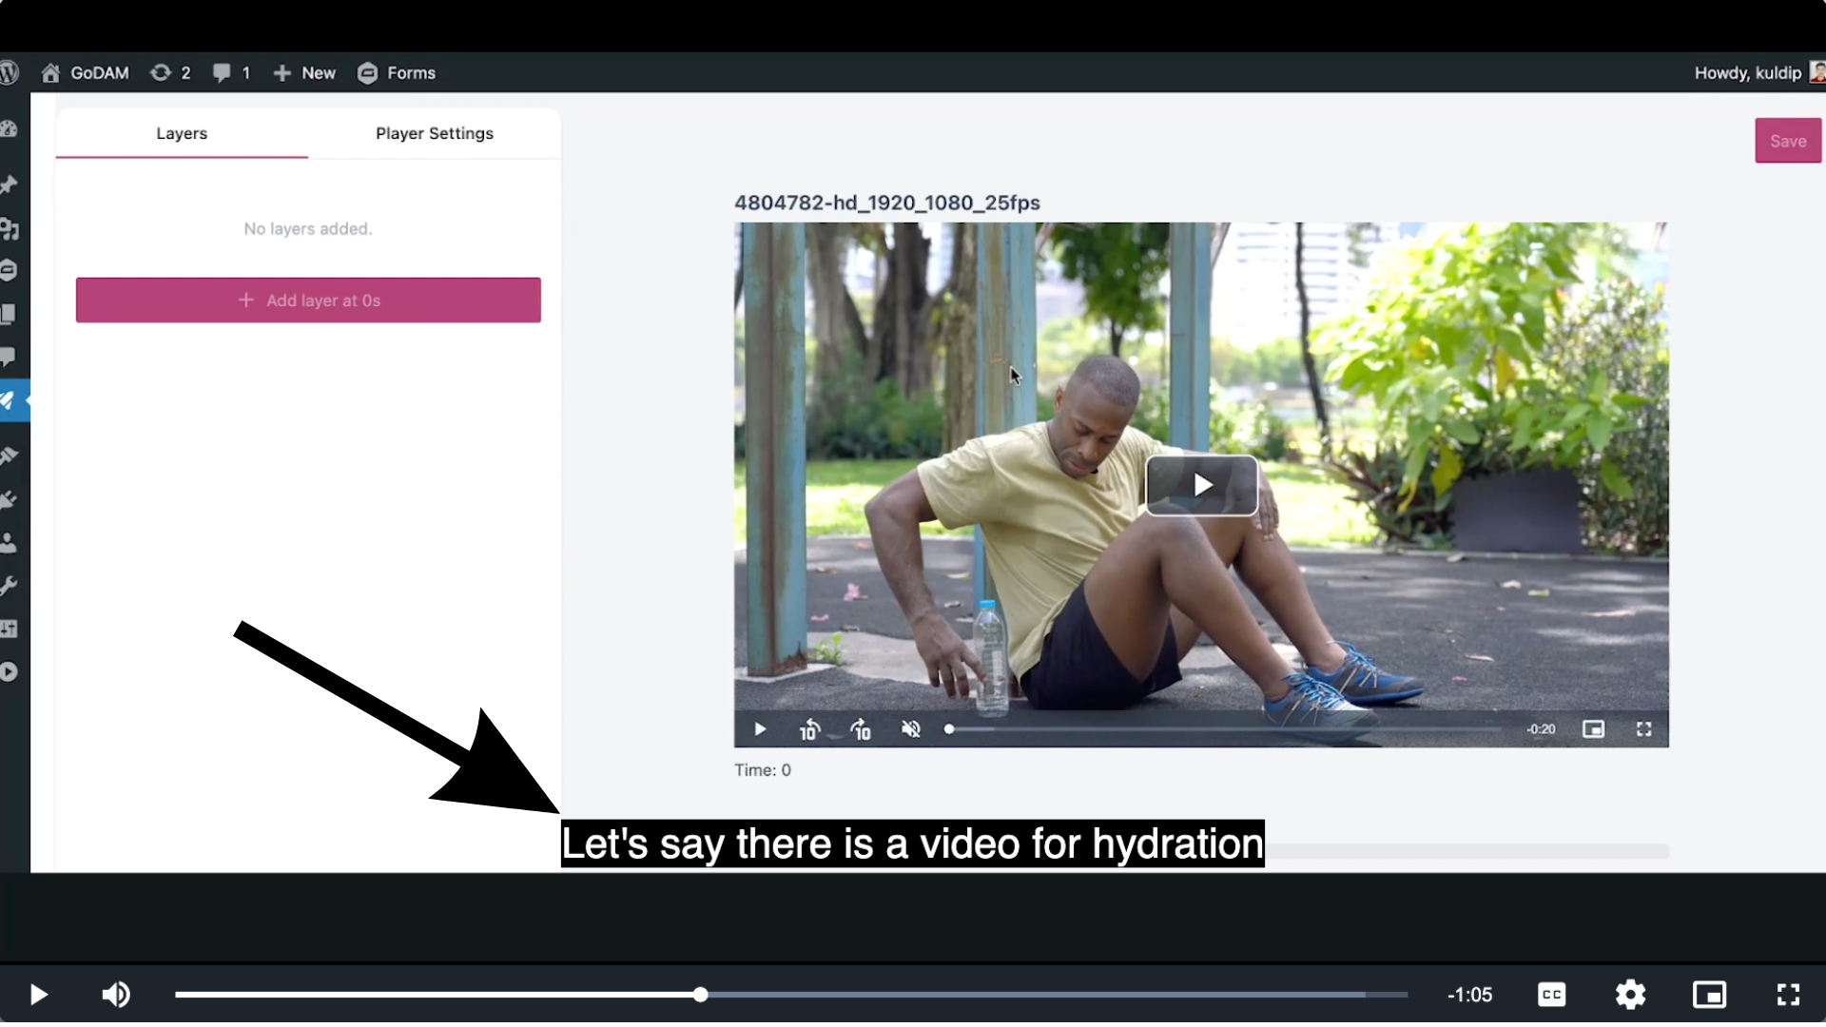
Task: Toggle closed captions CC button
Action: tap(1551, 995)
